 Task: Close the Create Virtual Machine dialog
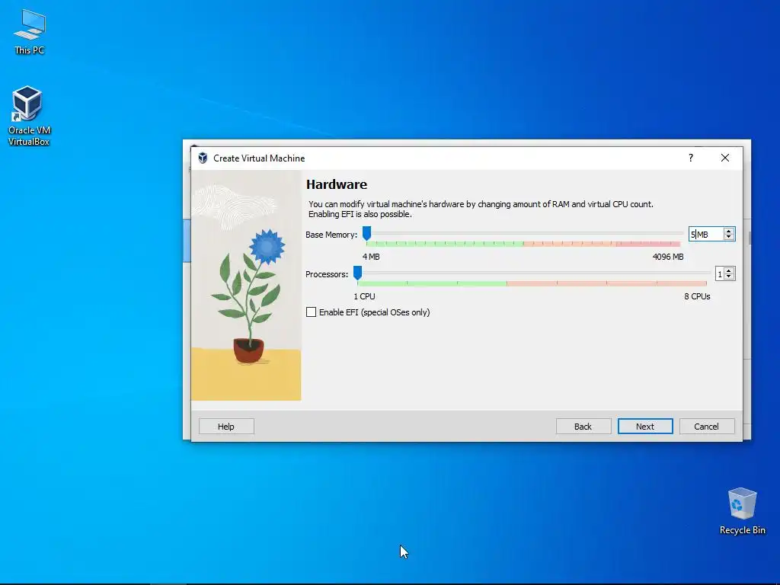click(725, 158)
